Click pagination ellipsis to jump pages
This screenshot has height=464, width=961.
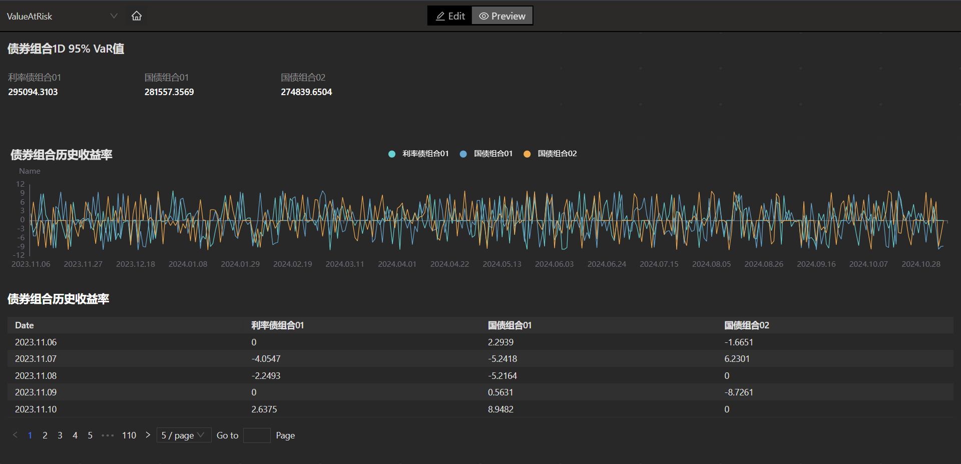(108, 435)
